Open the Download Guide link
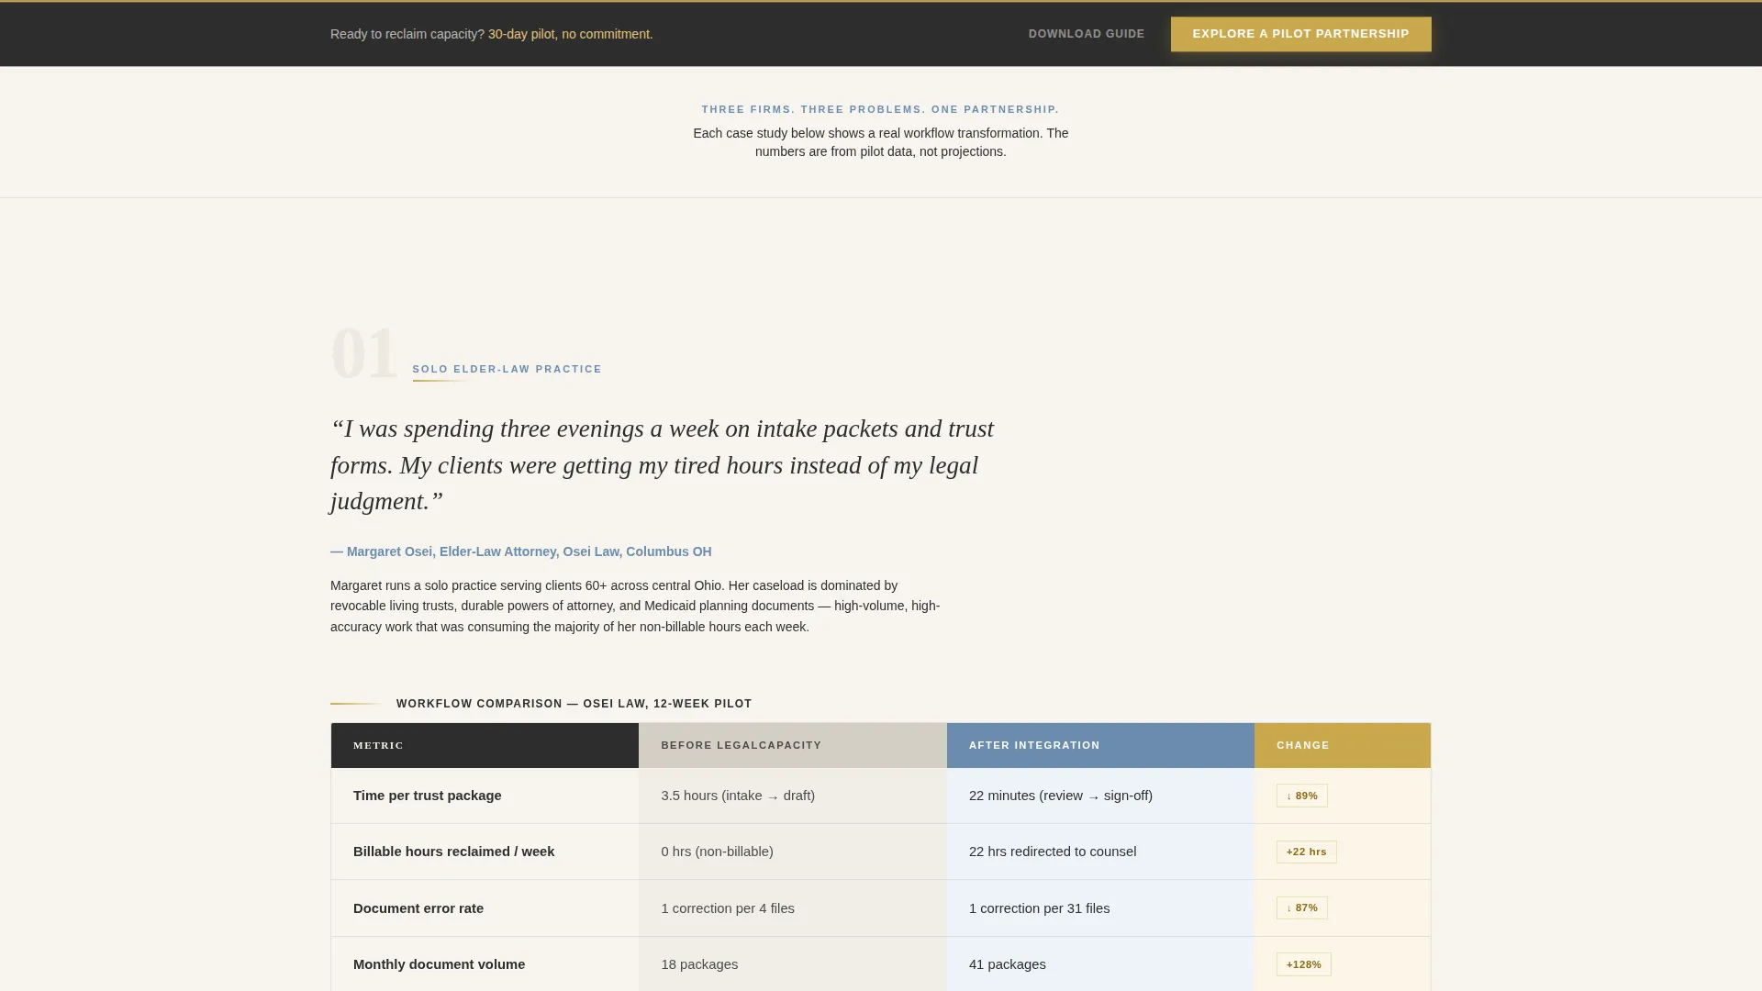 click(1087, 34)
